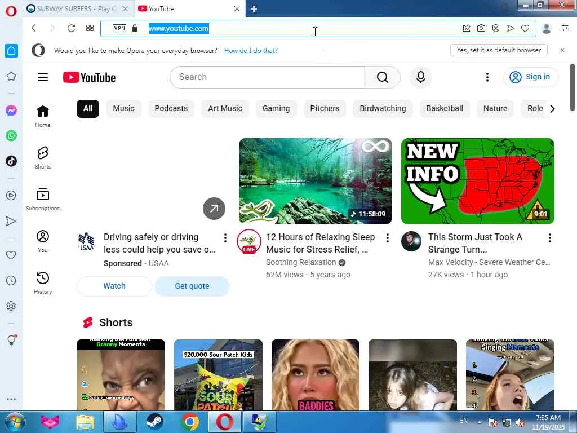This screenshot has height=433, width=577.
Task: Open History in YouTube navigation
Action: 43,284
